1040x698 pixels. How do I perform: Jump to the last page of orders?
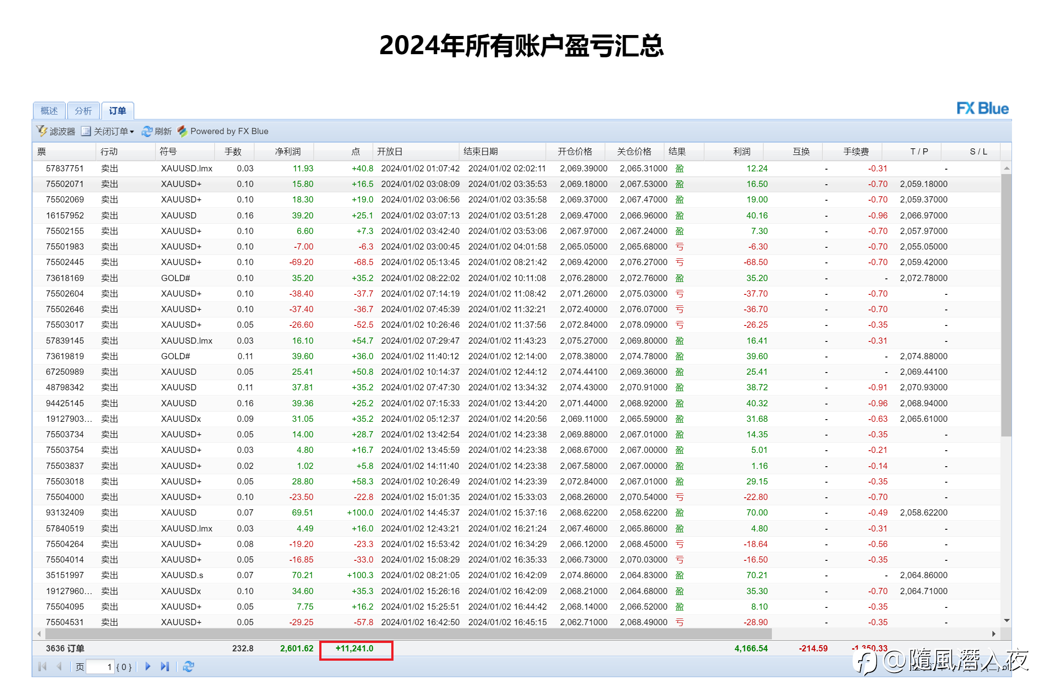coord(165,666)
